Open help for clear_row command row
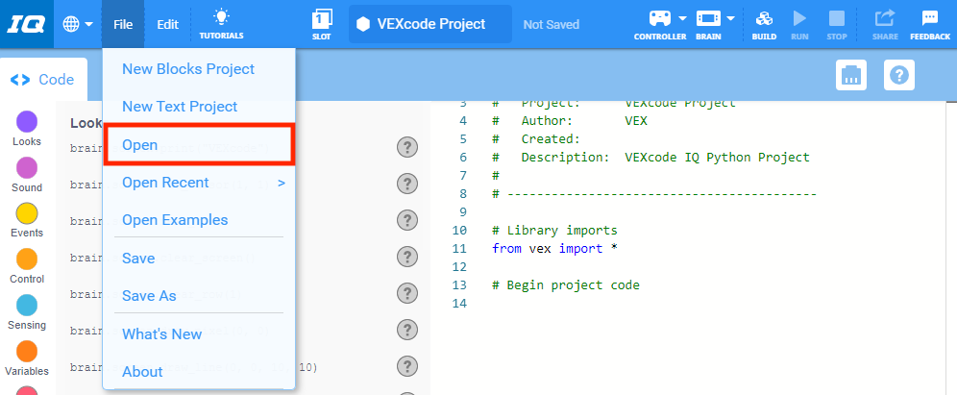 pyautogui.click(x=407, y=294)
